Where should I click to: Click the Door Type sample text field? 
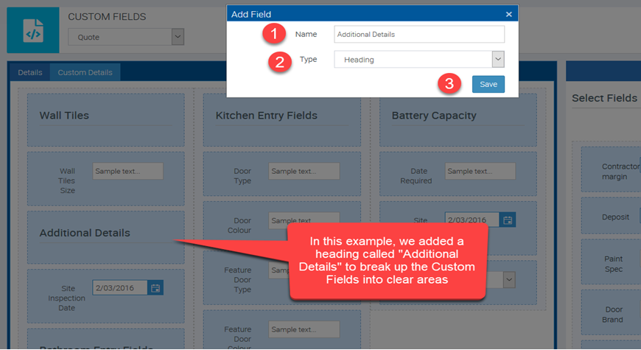pos(304,171)
